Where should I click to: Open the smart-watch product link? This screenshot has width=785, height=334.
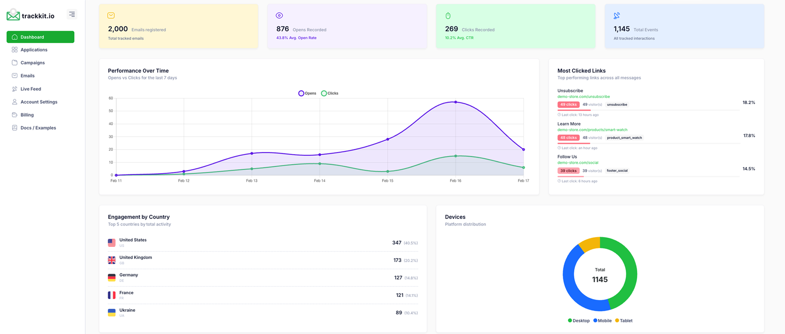[x=592, y=129]
